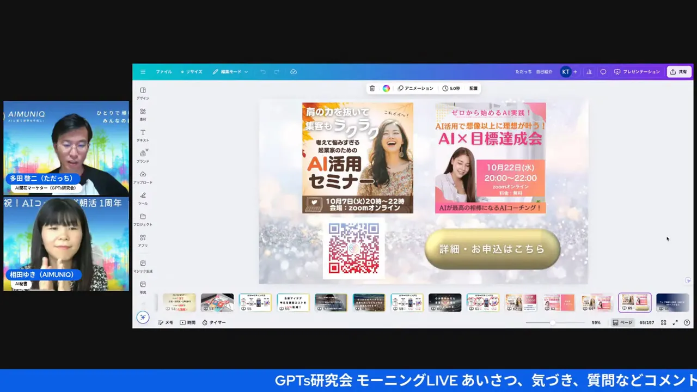Open the help question mark icon
Screen dimensions: 697x392
[687, 322]
